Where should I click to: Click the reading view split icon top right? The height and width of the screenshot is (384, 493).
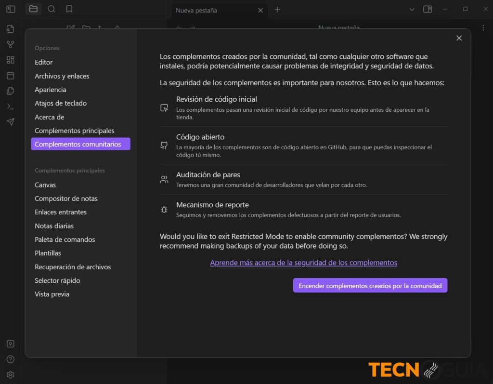click(428, 9)
